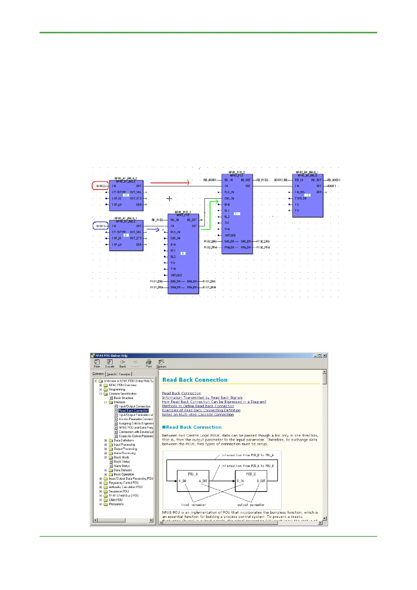417x590 pixels.
Task: Switch to the Contents tab
Action: tap(98, 374)
